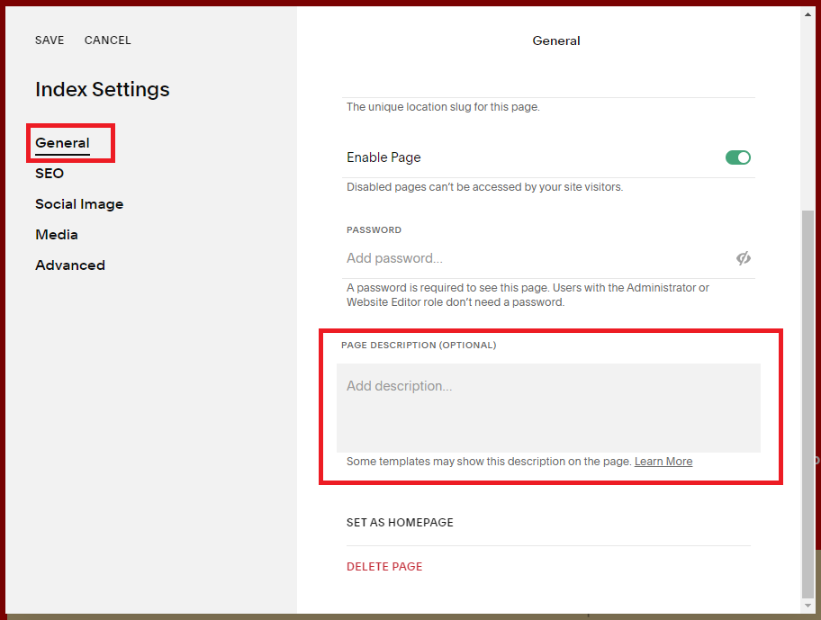Click the SAVE button

point(50,40)
